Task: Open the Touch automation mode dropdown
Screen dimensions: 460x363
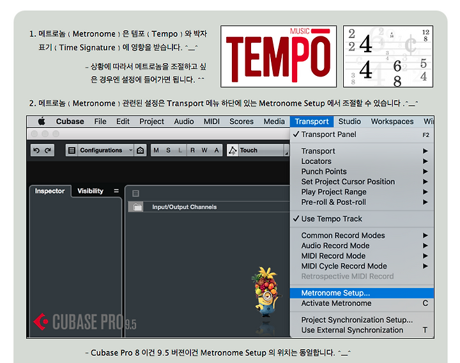Action: coord(263,151)
